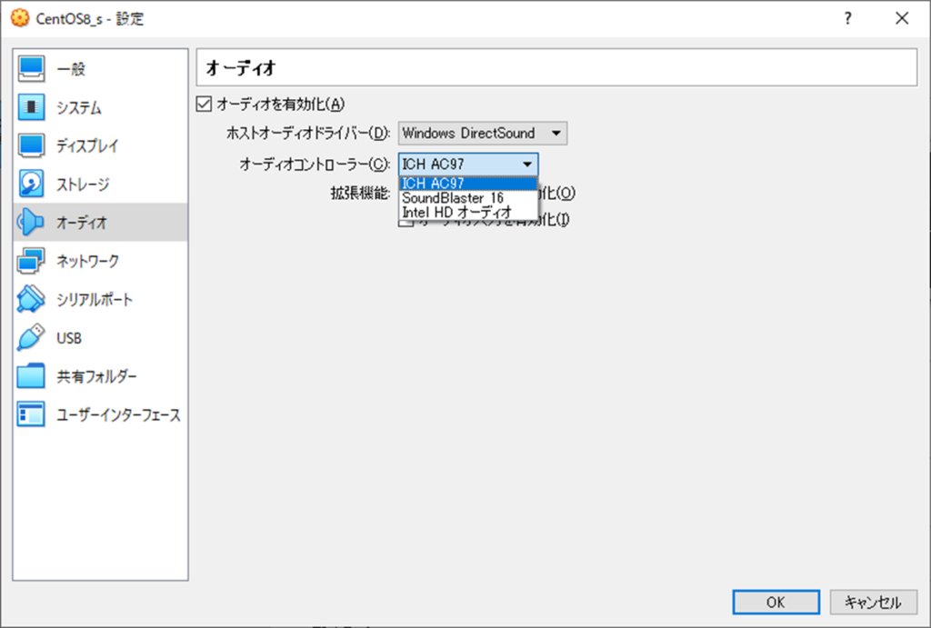Go to the ディスプレイ settings page

[100, 146]
